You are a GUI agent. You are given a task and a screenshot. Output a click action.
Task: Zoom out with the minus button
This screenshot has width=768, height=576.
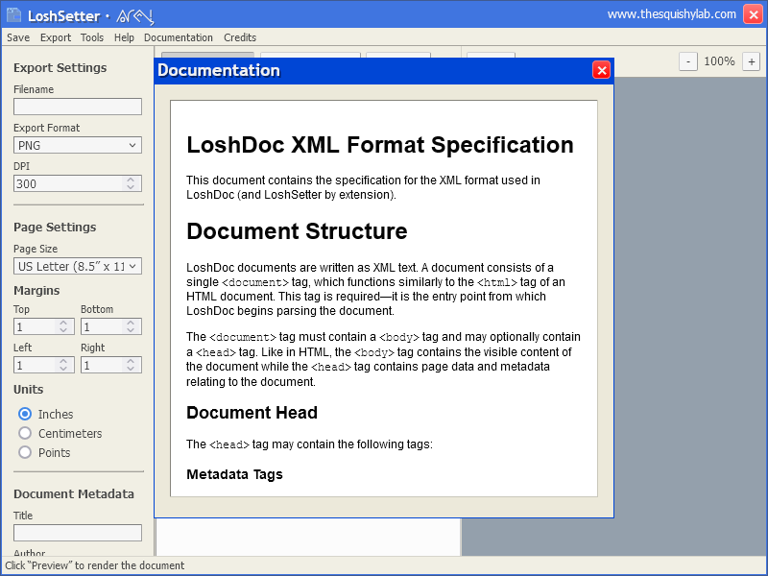(x=688, y=61)
